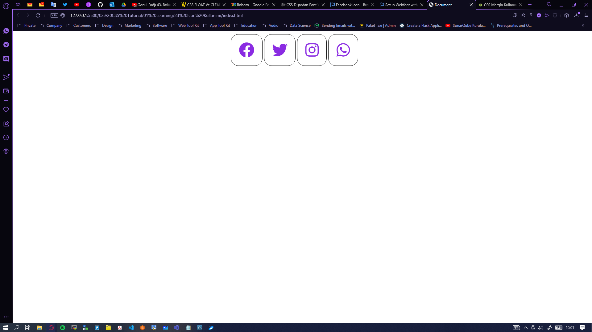Toggle the VPN badge in address bar
592x332 pixels.
(54, 15)
